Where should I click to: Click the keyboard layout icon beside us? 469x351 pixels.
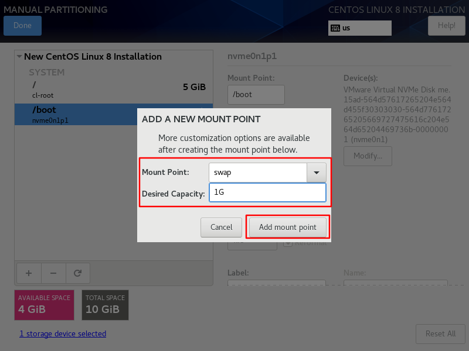point(335,28)
